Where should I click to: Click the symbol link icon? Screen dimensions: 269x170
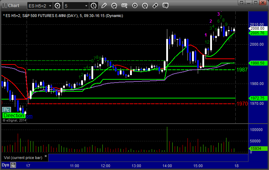pyautogui.click(x=156, y=6)
